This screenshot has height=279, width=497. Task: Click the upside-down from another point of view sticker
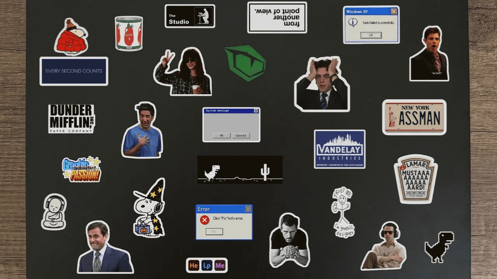[277, 17]
